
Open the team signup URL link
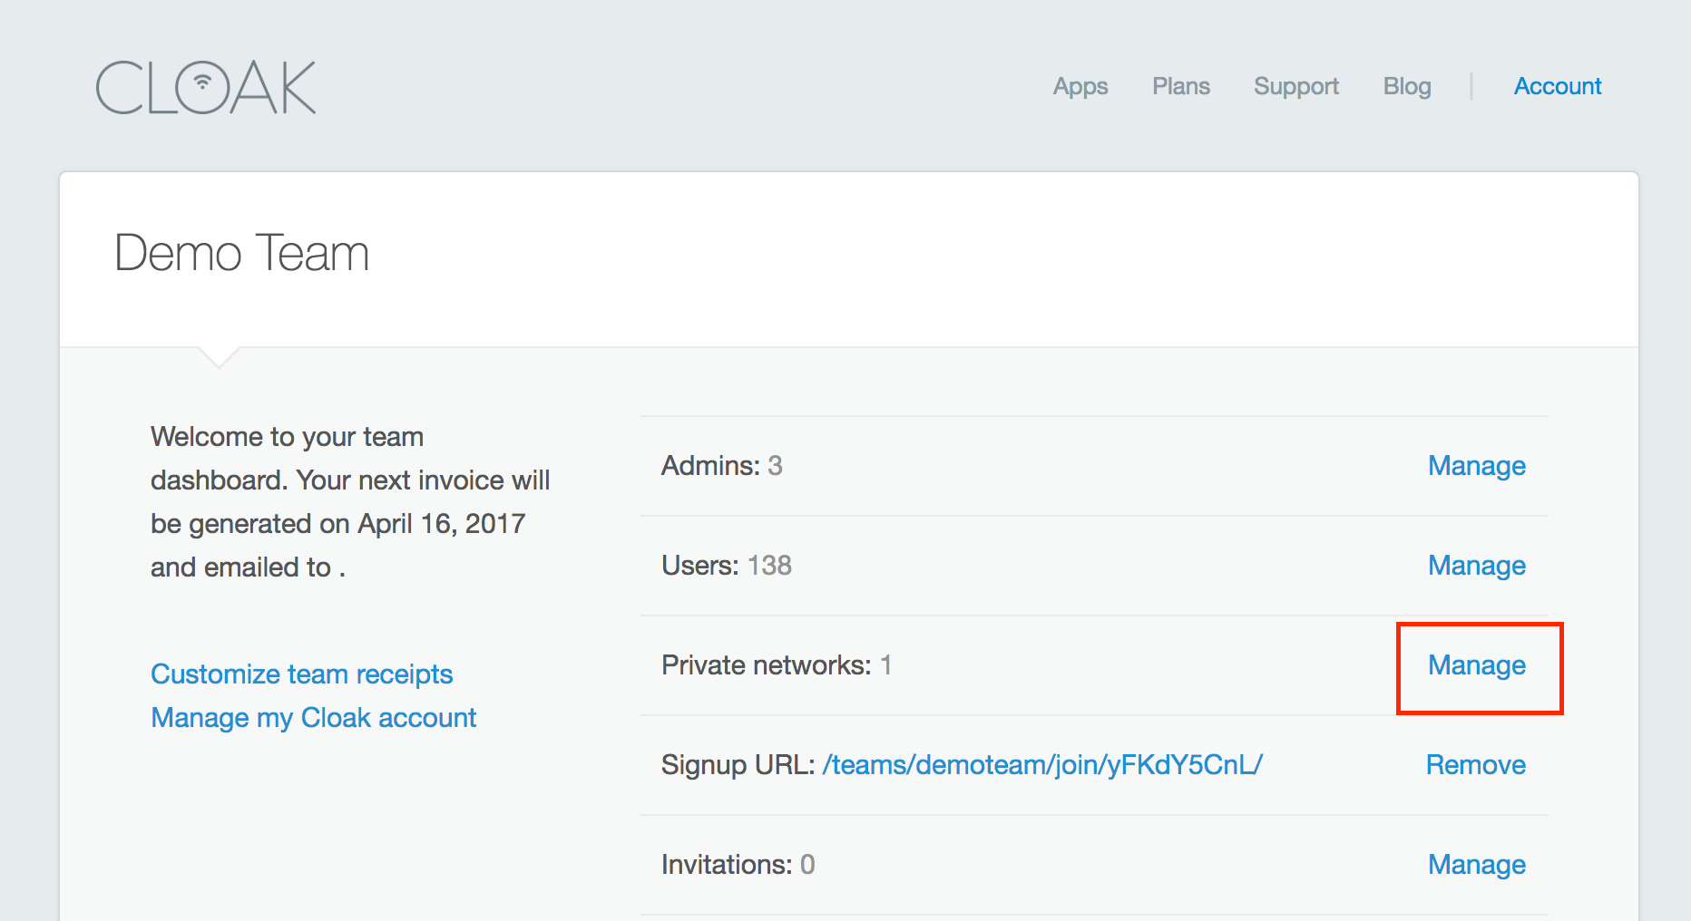click(x=1042, y=765)
